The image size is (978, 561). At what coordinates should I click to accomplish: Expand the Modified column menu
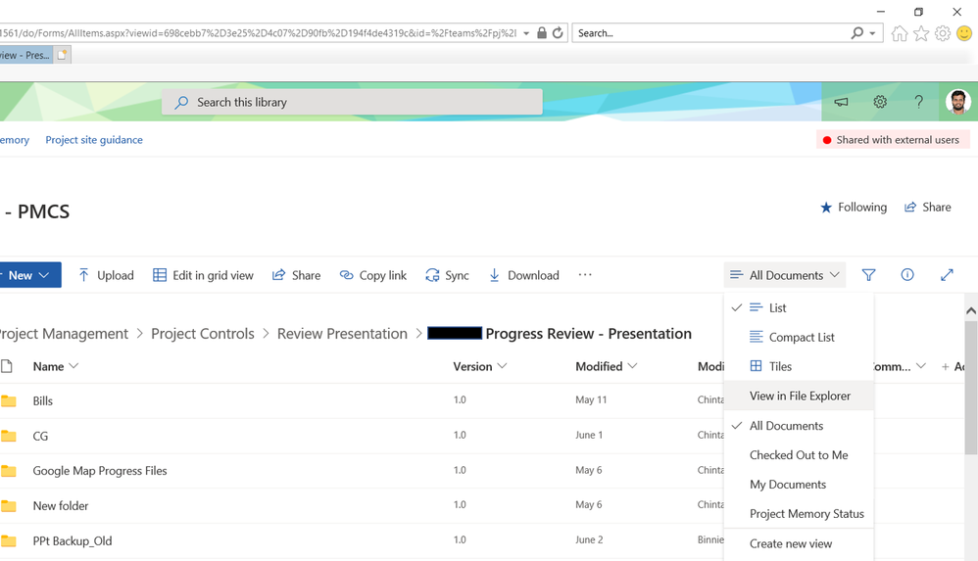tap(632, 366)
